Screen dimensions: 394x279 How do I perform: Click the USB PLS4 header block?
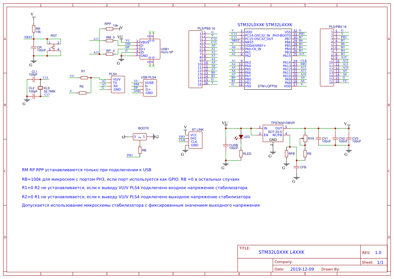(150, 88)
